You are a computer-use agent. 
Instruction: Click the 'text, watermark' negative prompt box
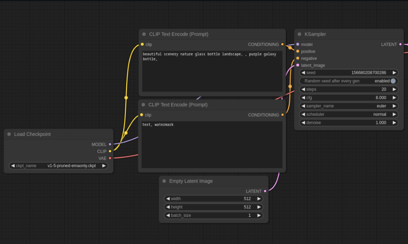click(x=212, y=144)
